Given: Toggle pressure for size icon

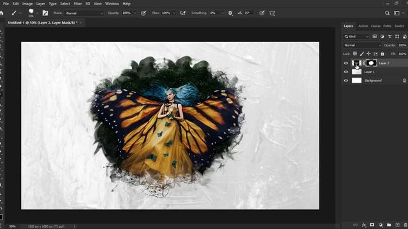Looking at the screenshot, I should pos(262,13).
